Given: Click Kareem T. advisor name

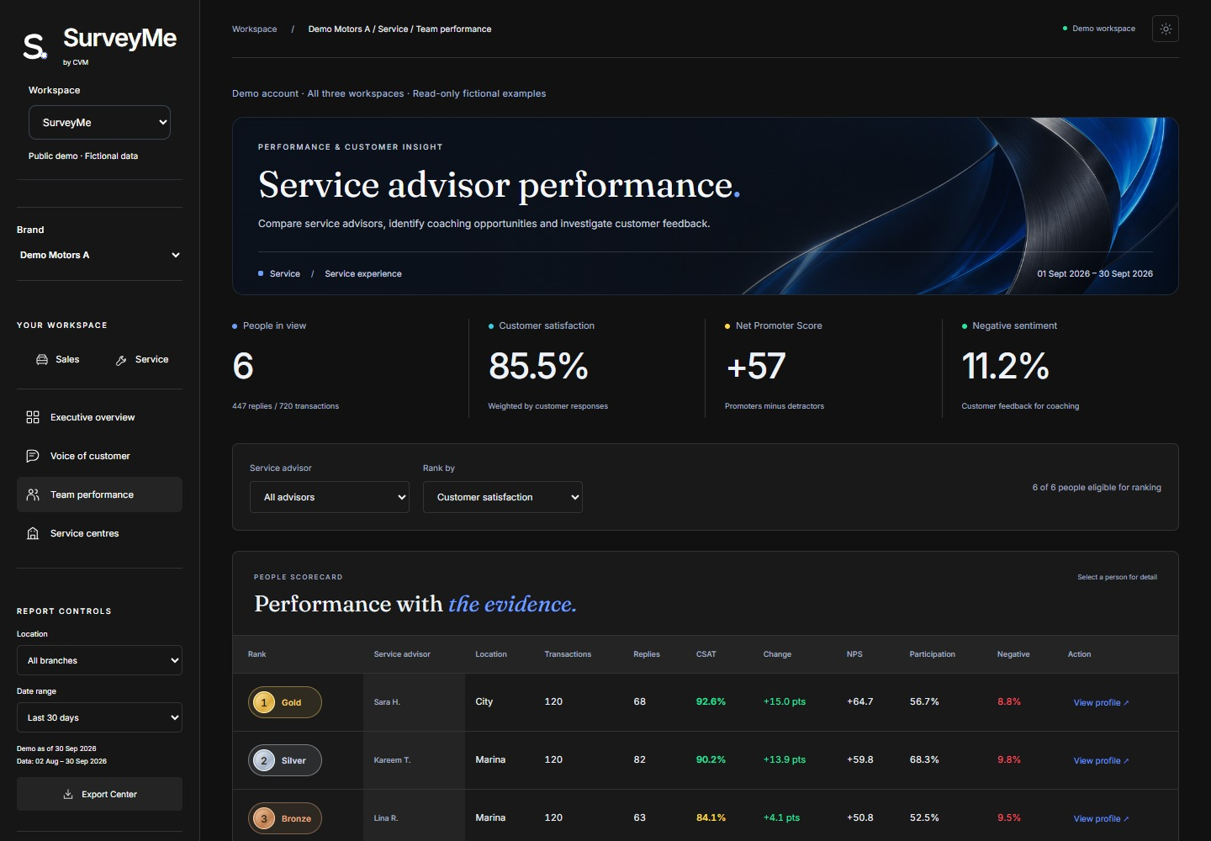Looking at the screenshot, I should point(392,760).
